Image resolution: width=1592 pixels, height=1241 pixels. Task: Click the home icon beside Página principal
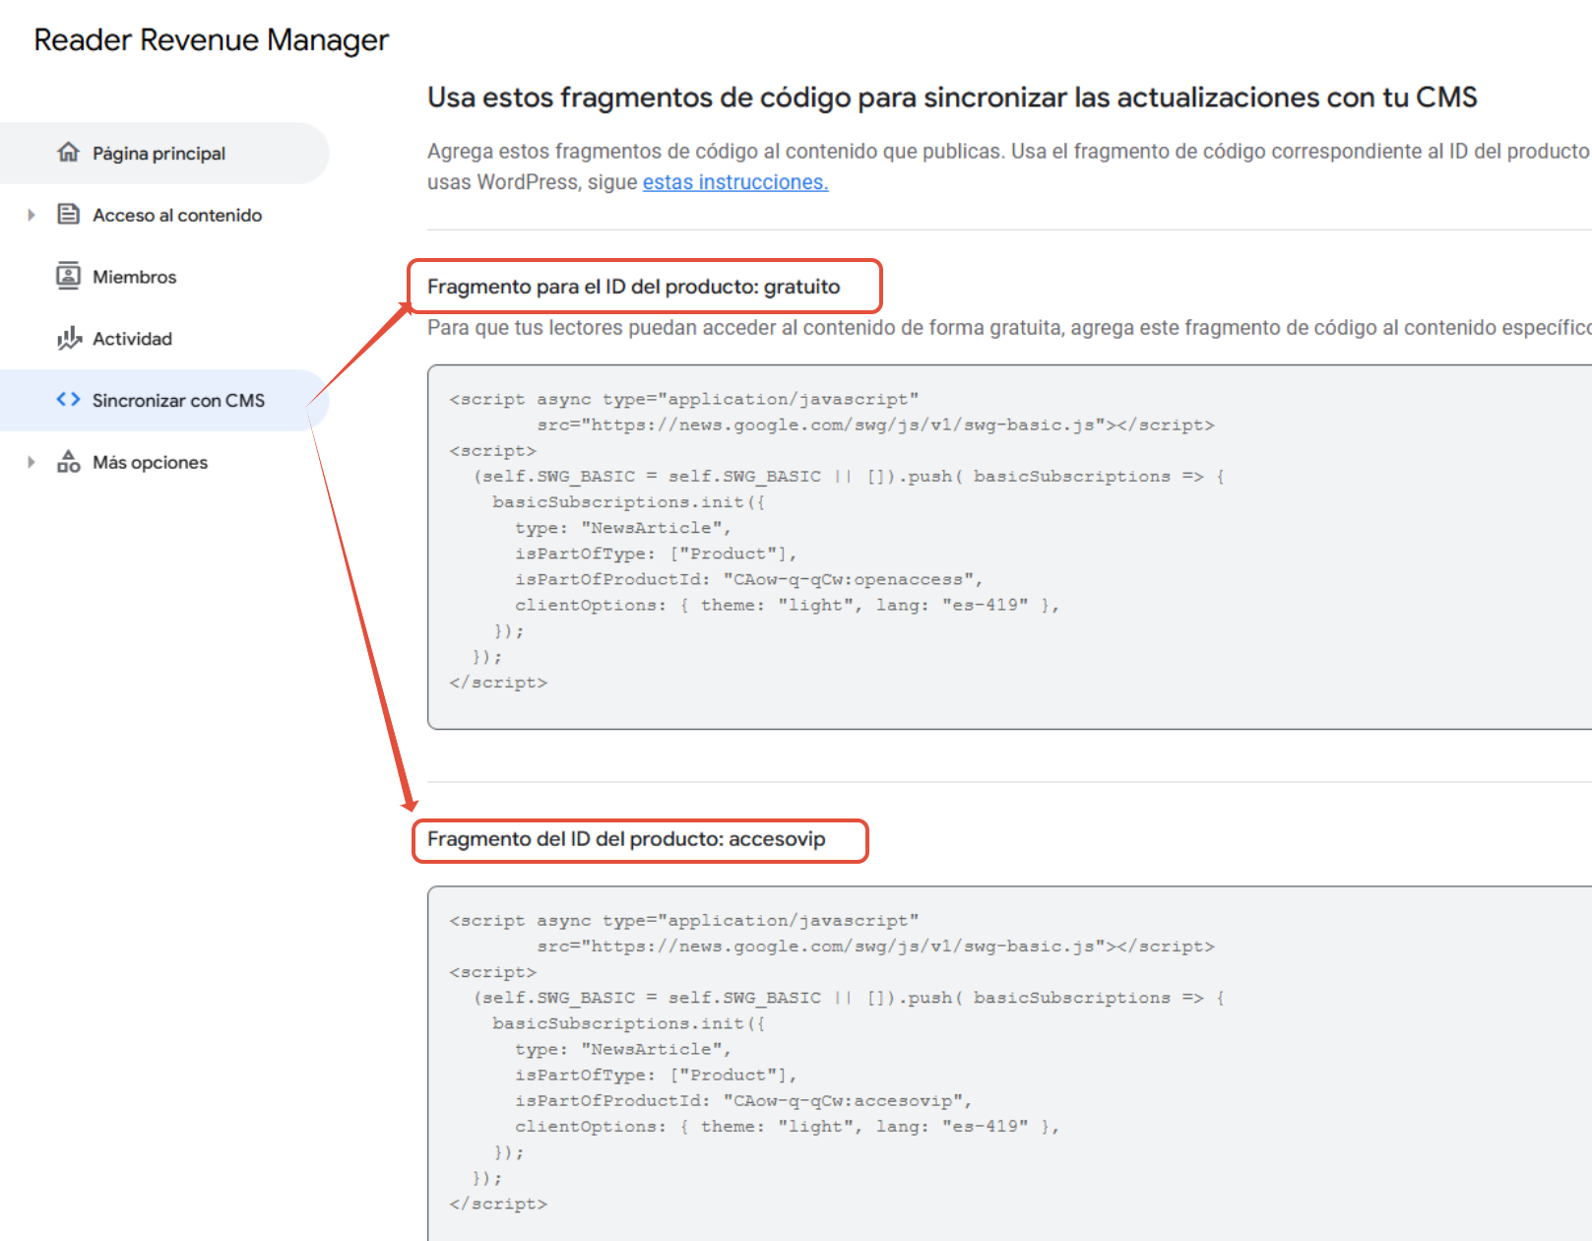point(68,153)
